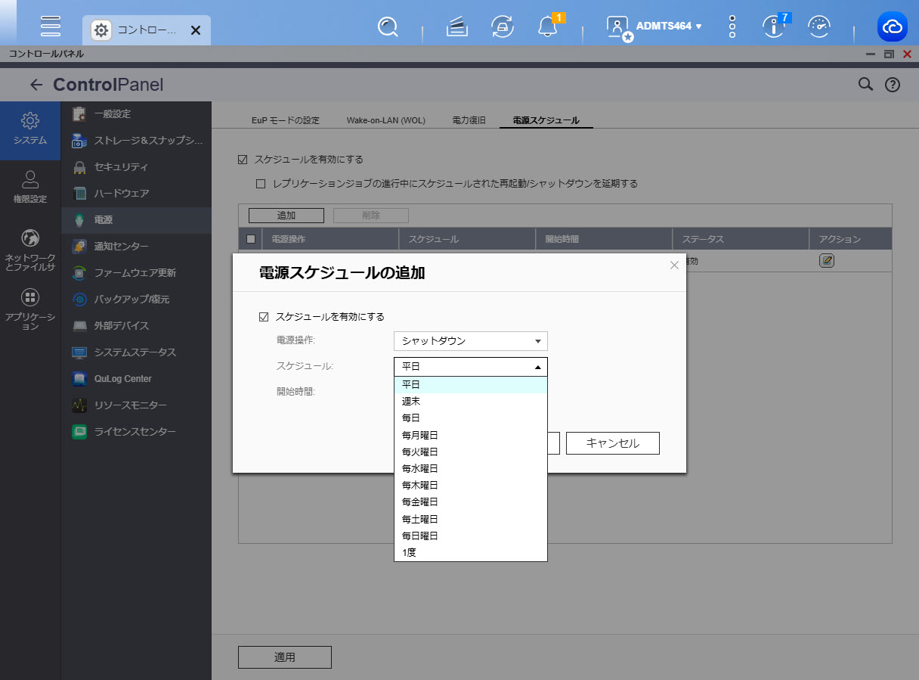Switch to the Wake-on-LAN (WOL) tab

385,121
